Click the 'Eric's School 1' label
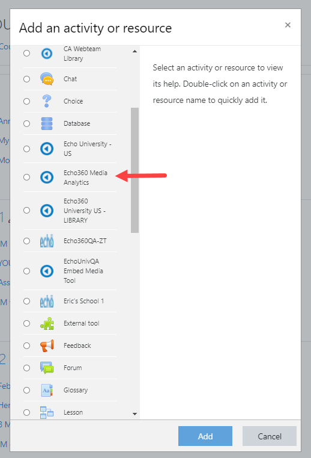This screenshot has height=458, width=311. [x=83, y=301]
